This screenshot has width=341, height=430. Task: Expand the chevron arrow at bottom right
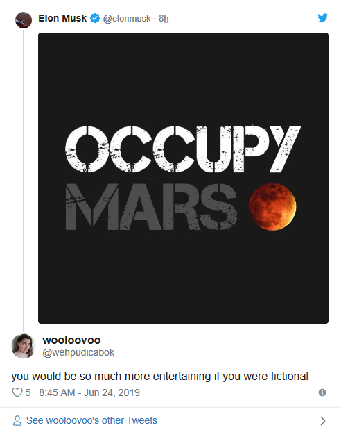click(x=323, y=421)
